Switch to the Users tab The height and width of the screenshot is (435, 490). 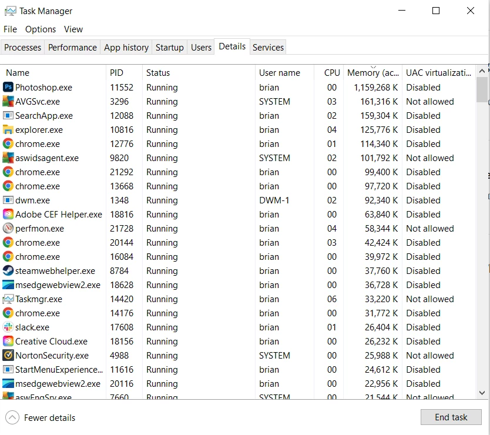click(201, 48)
